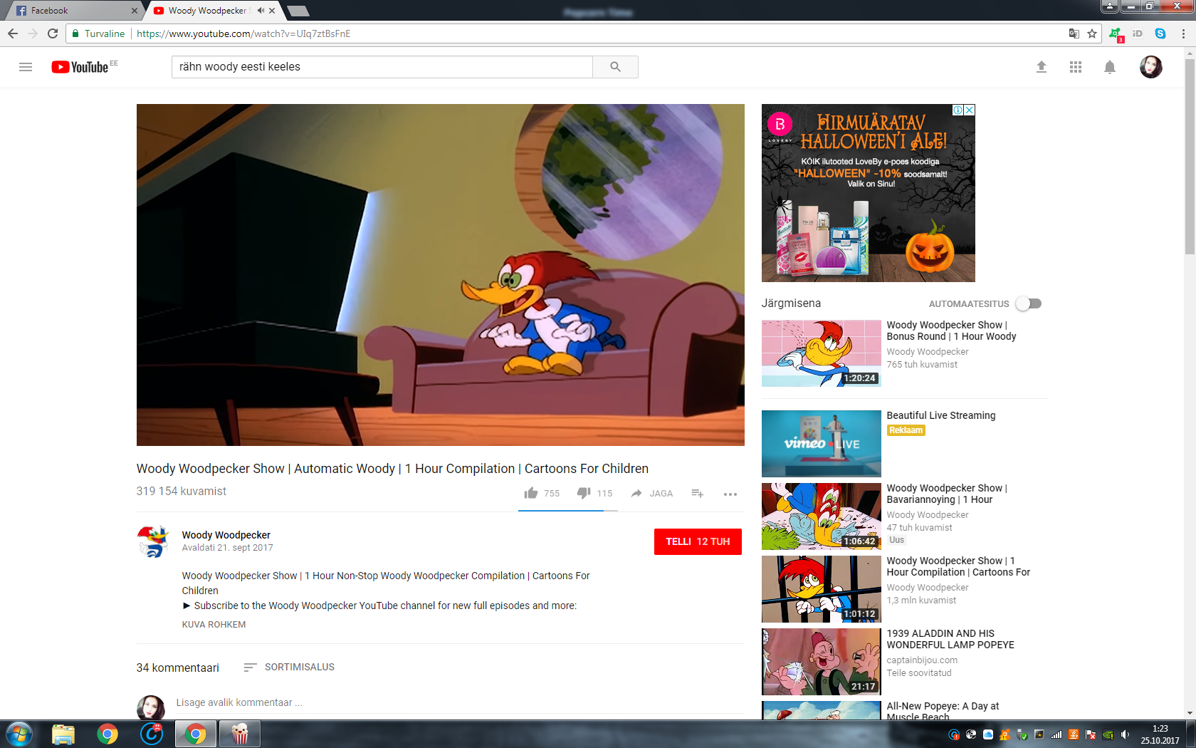The width and height of the screenshot is (1196, 748).
Task: Click the search magnifier button
Action: [x=615, y=67]
